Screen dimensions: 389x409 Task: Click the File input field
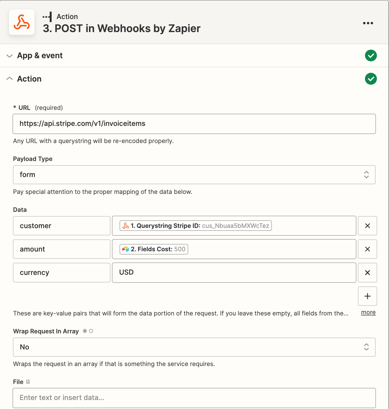[194, 398]
